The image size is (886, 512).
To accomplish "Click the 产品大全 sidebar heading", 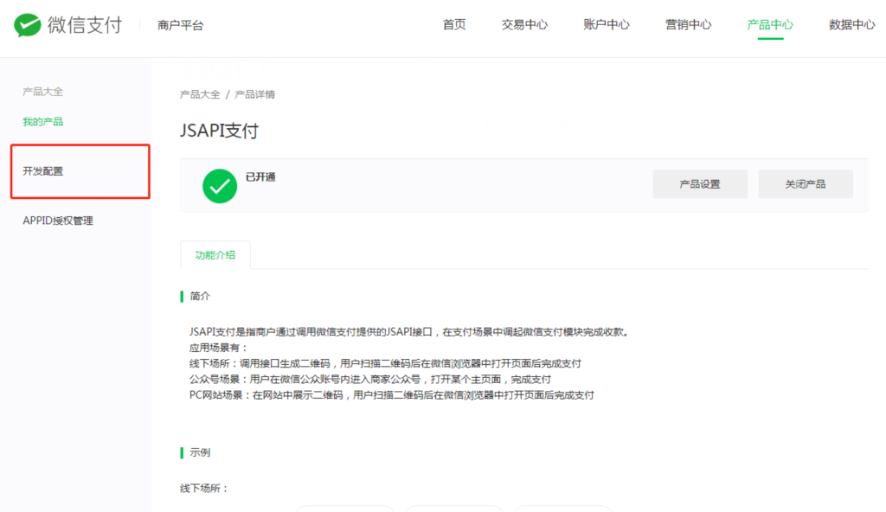I will pos(43,92).
